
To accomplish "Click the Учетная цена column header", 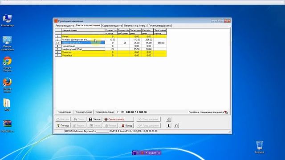I will pyautogui.click(x=147, y=32).
